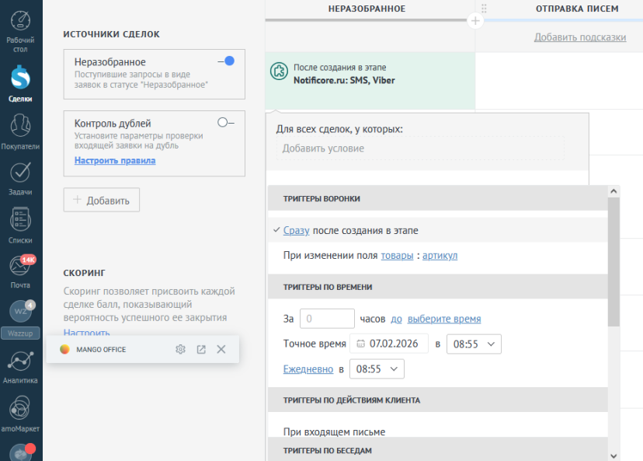Click the Точное время label
Viewport: 643px width, 461px height.
pos(315,344)
